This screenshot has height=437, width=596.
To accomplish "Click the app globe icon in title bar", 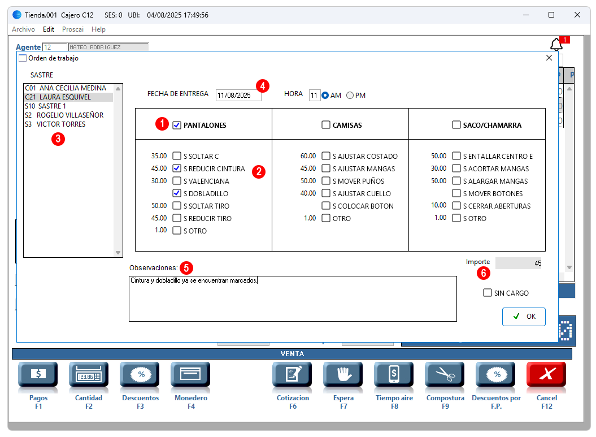I will click(x=17, y=15).
